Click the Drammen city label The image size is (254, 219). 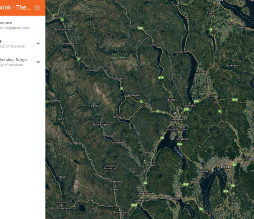174,199
